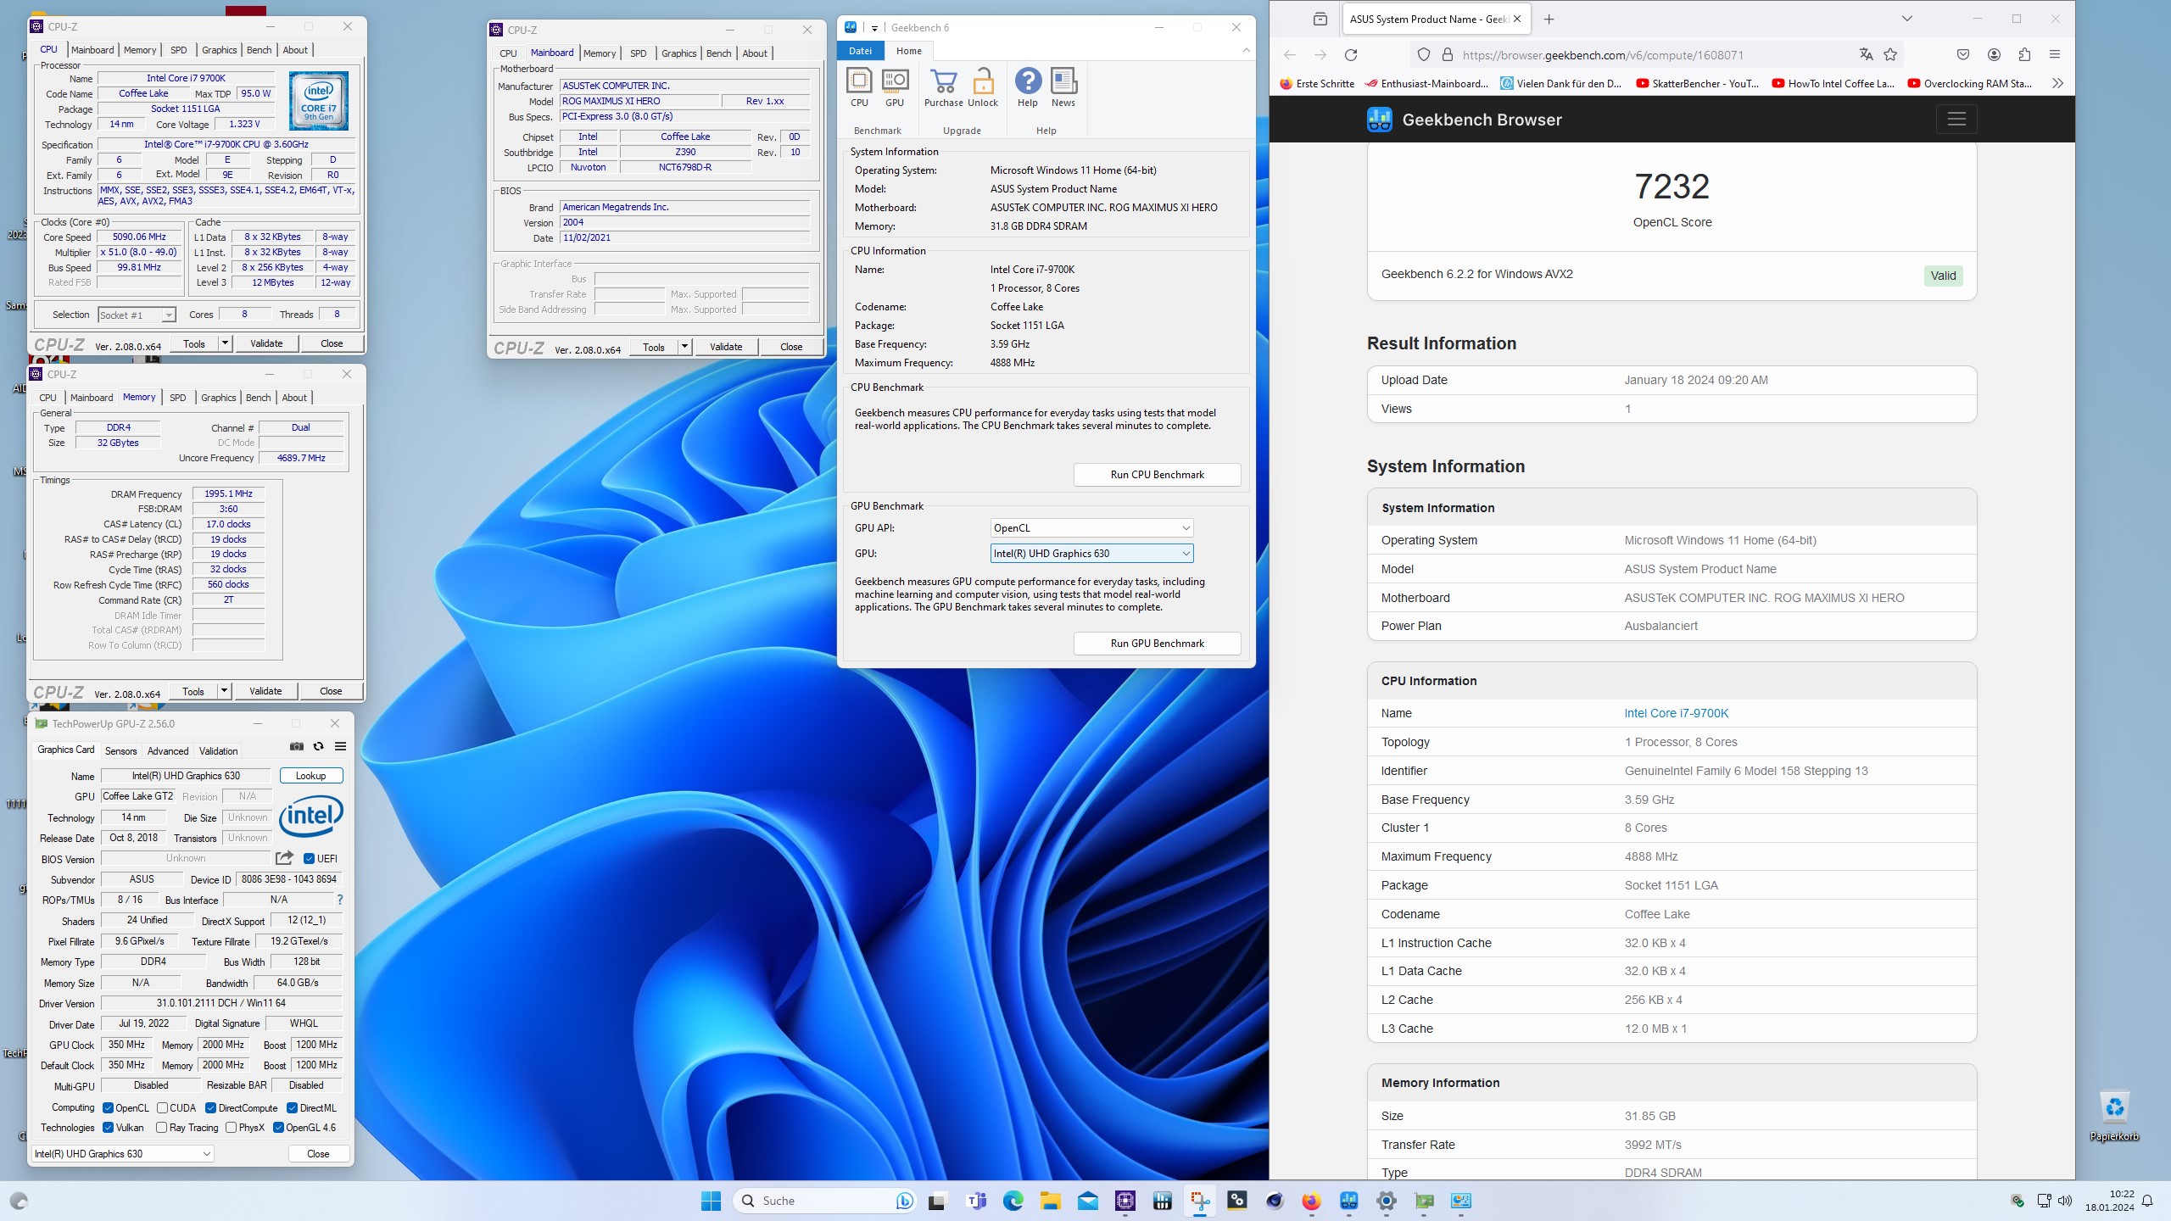Click the Windows Start button
The width and height of the screenshot is (2171, 1221).
(x=712, y=1201)
